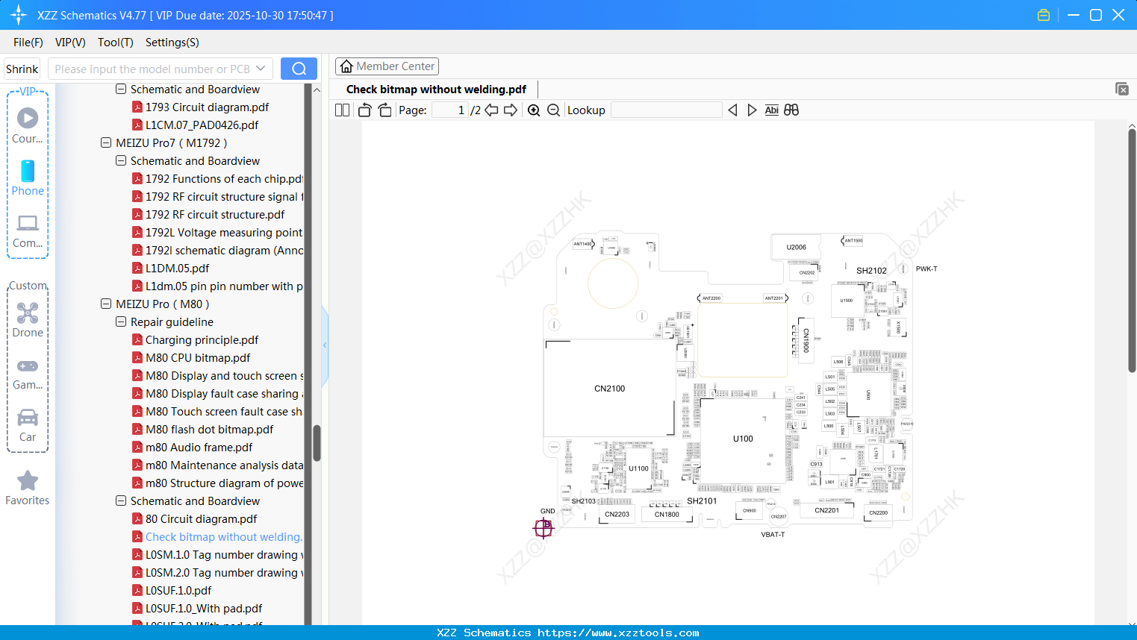Viewport: 1137px width, 640px height.
Task: Rotate the page clockwise
Action: click(385, 110)
